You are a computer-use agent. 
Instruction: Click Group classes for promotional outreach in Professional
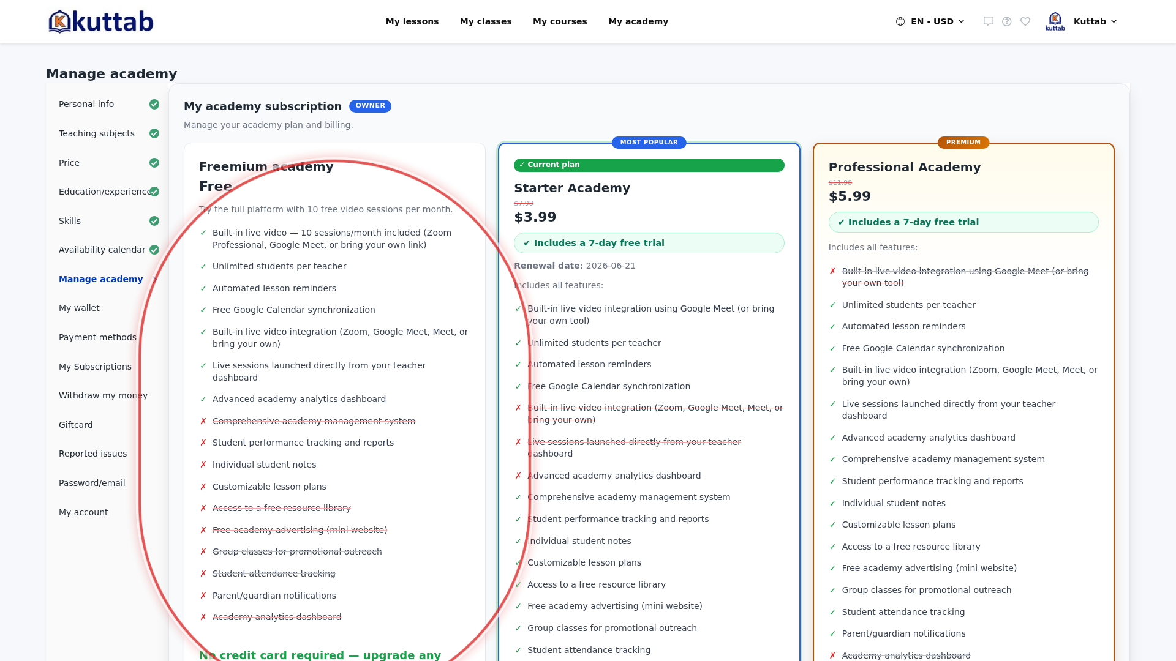pyautogui.click(x=927, y=590)
